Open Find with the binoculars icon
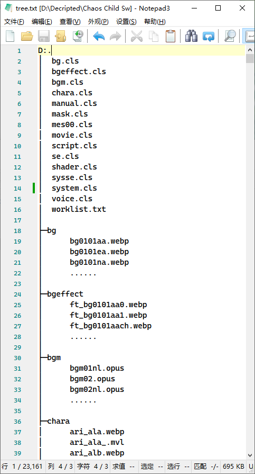255x474 pixels. 192,36
